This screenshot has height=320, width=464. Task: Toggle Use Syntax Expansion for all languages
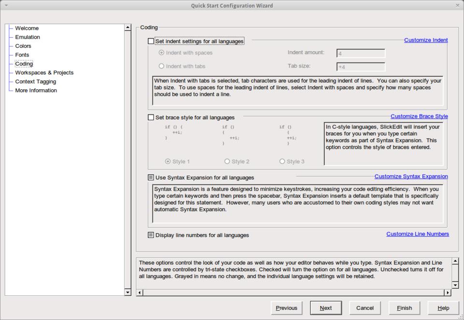click(151, 178)
